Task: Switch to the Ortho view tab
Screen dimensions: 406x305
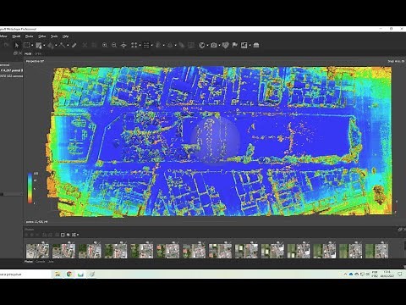Action: pyautogui.click(x=38, y=53)
